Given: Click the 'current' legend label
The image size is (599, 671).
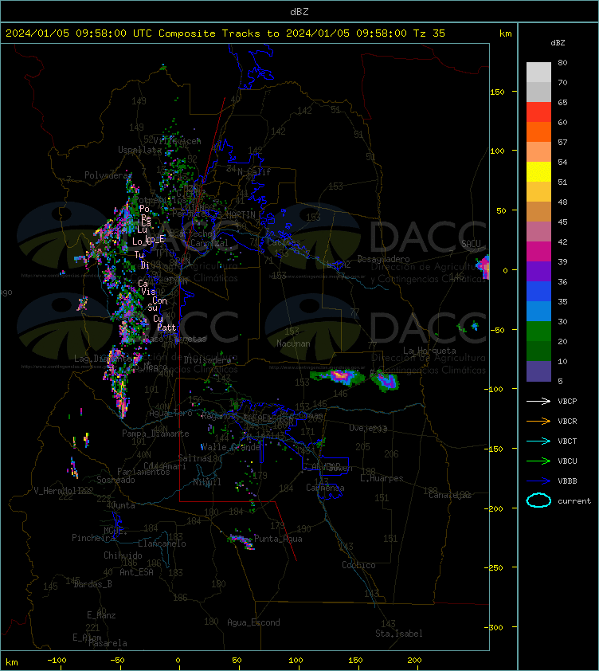Looking at the screenshot, I should (x=574, y=501).
